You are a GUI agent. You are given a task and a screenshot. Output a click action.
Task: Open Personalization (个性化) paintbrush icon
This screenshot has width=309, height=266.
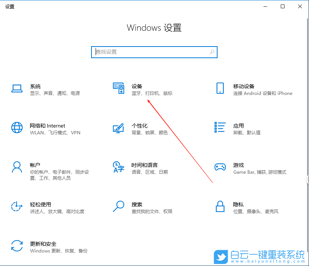tap(119, 128)
